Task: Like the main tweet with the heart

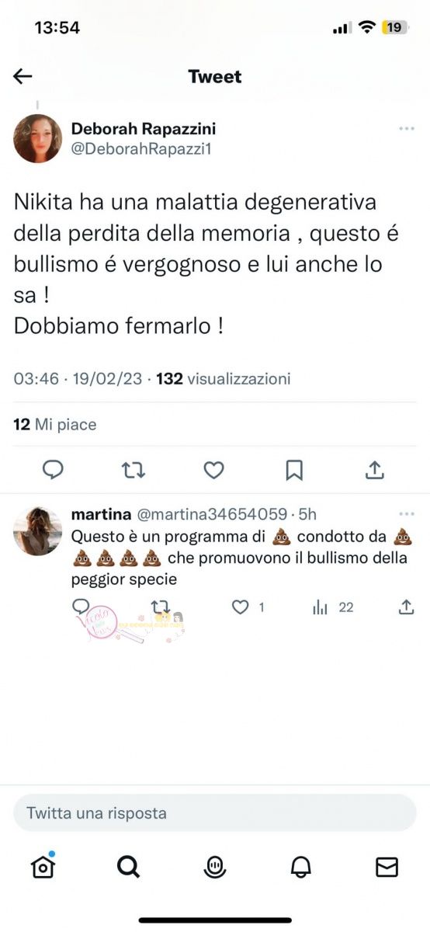Action: 213,469
